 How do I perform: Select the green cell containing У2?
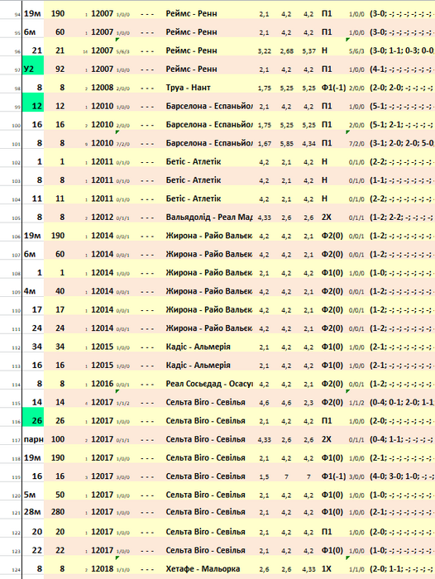click(33, 65)
